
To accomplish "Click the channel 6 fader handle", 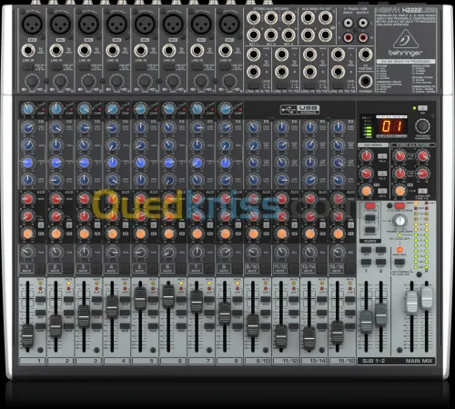I will pyautogui.click(x=168, y=296).
